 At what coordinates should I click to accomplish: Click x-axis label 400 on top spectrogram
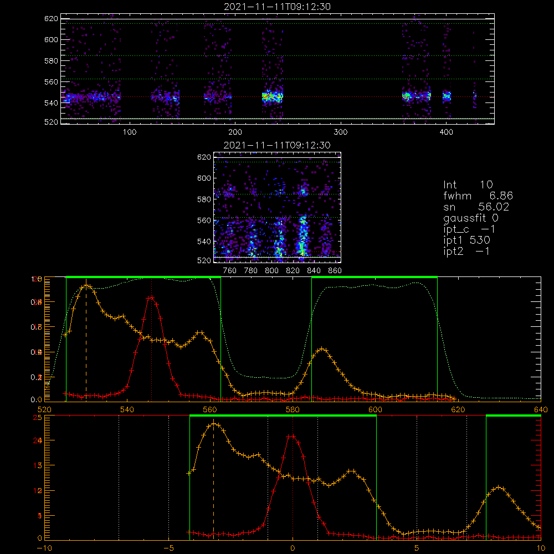tap(446, 132)
